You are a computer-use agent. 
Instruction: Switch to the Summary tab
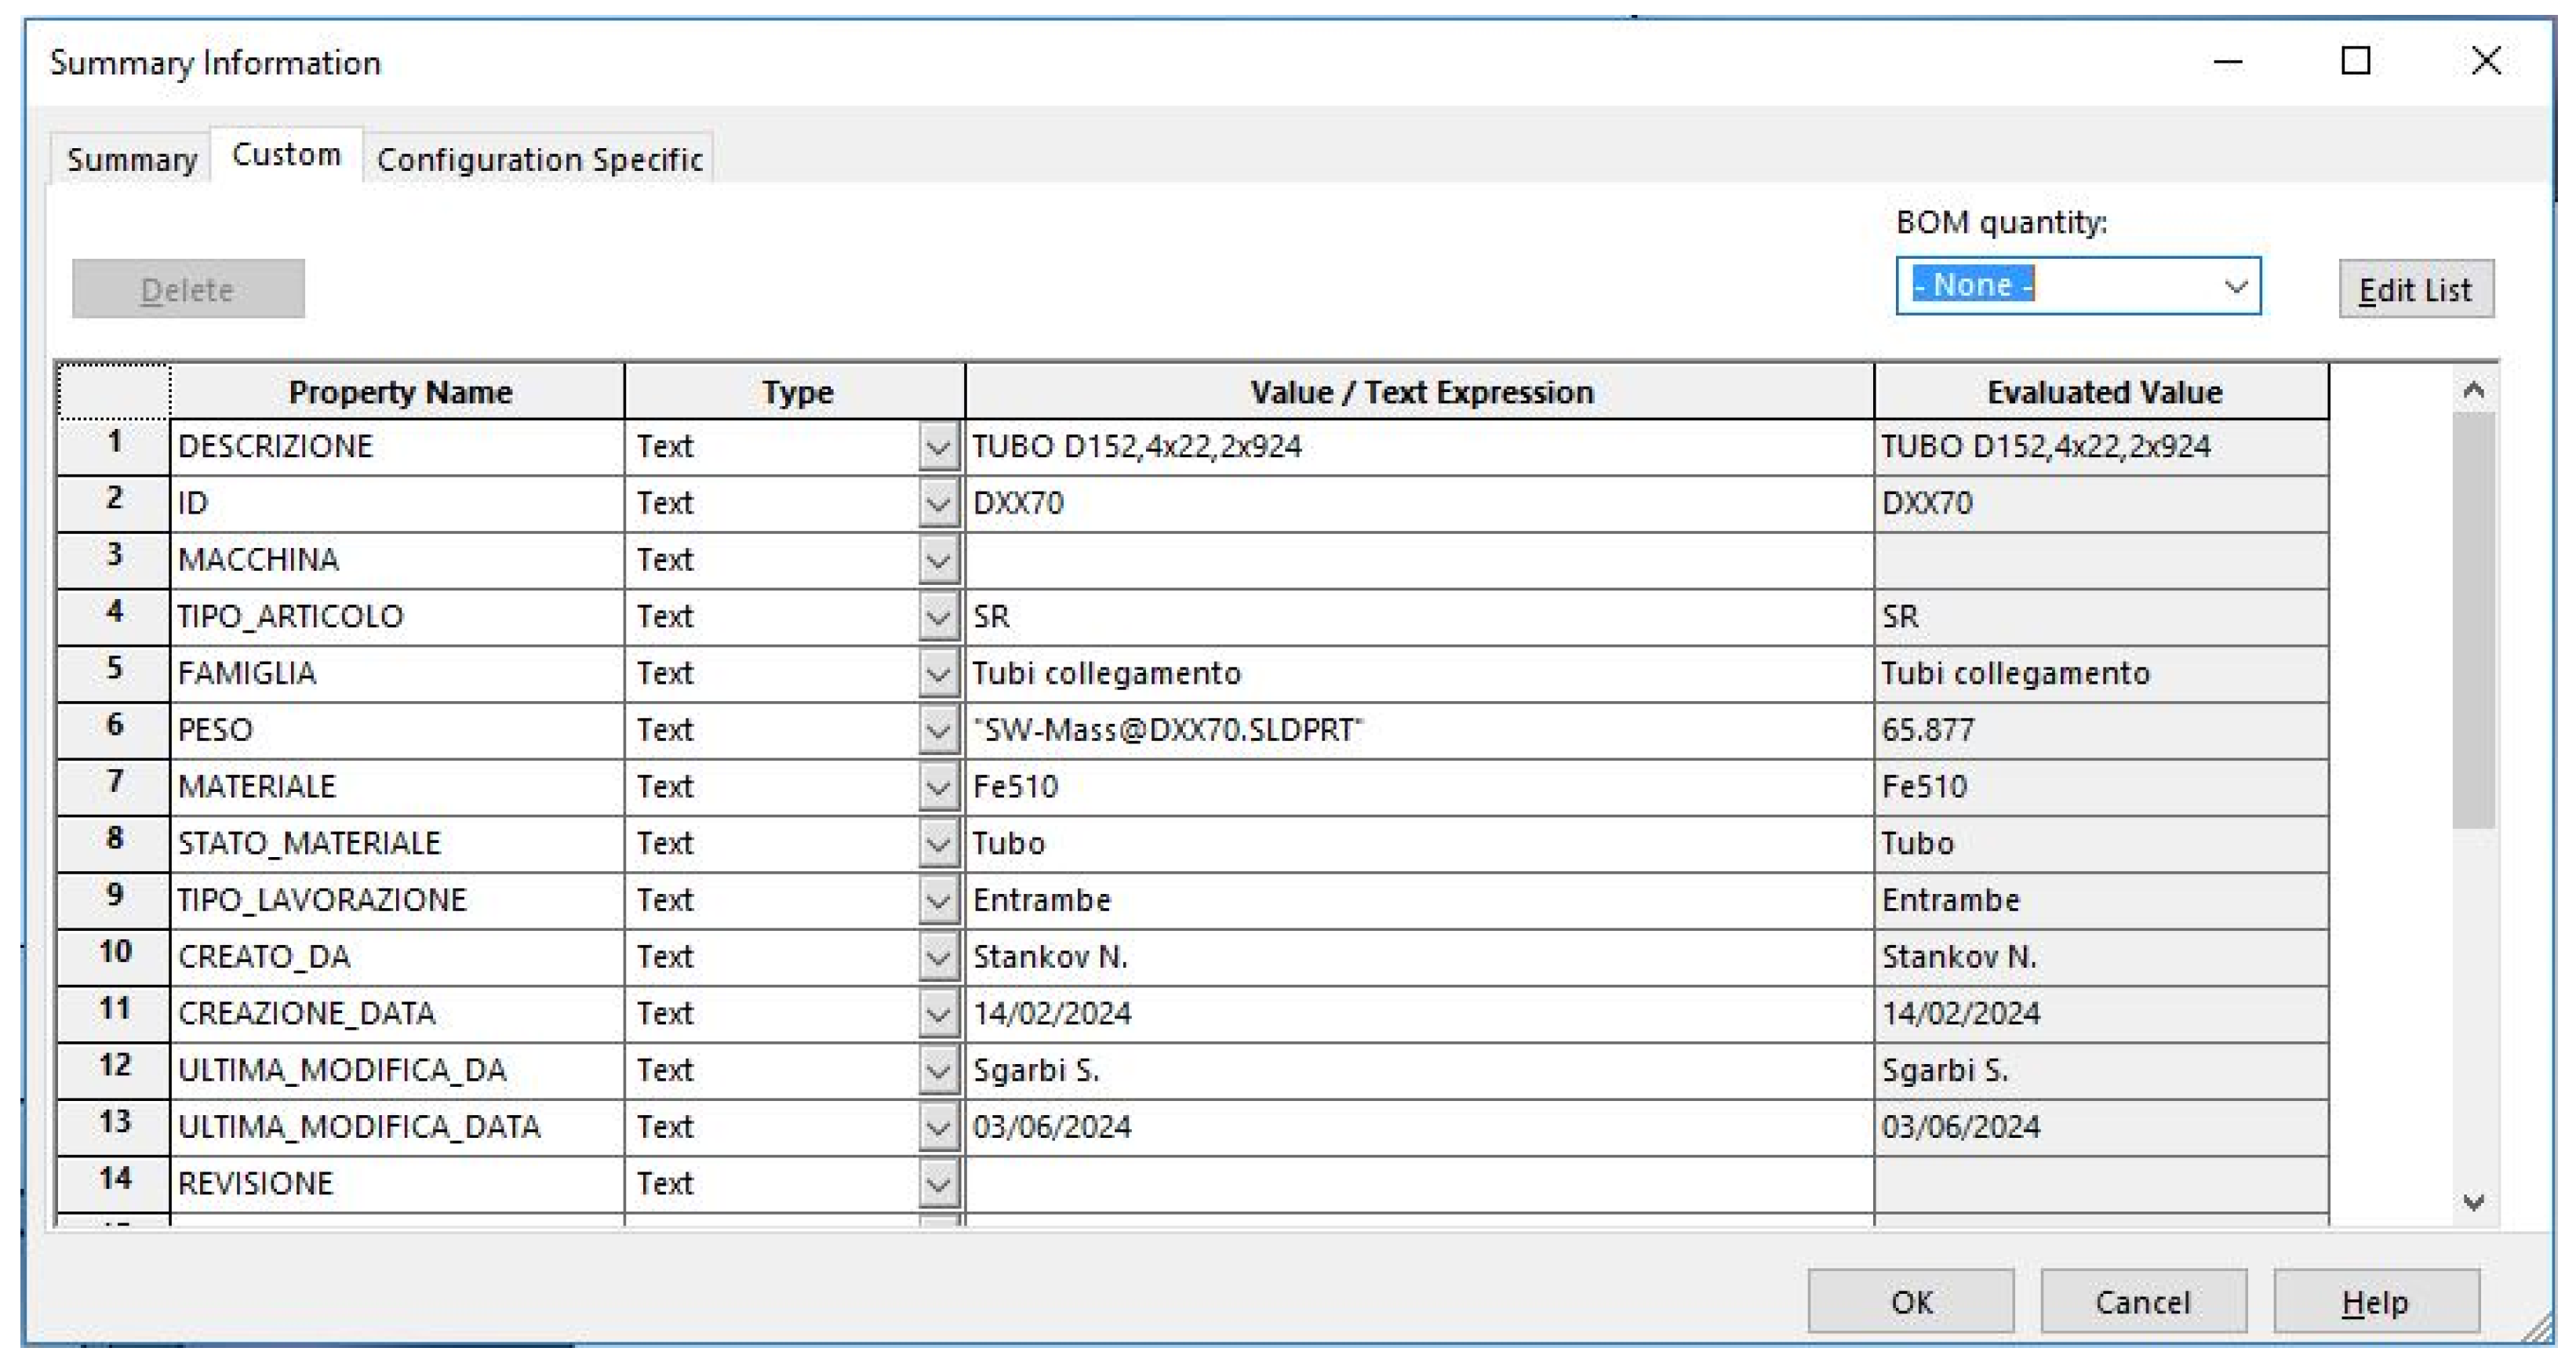[131, 160]
